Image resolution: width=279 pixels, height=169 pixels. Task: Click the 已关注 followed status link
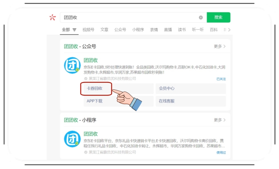[221, 79]
